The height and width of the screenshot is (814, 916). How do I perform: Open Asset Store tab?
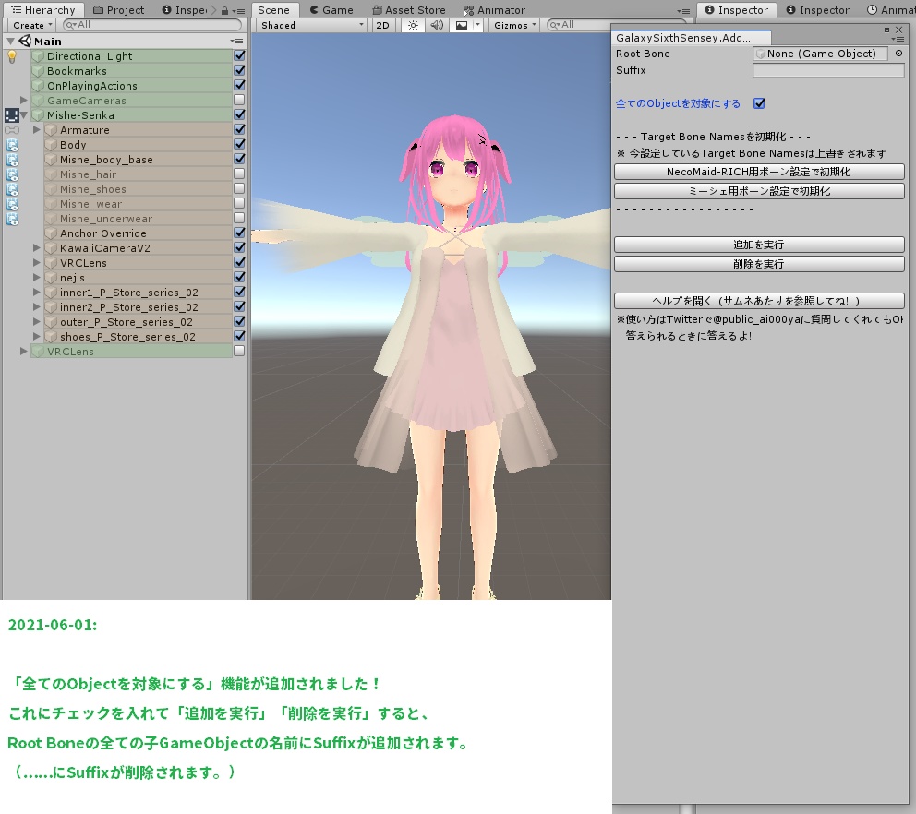409,10
